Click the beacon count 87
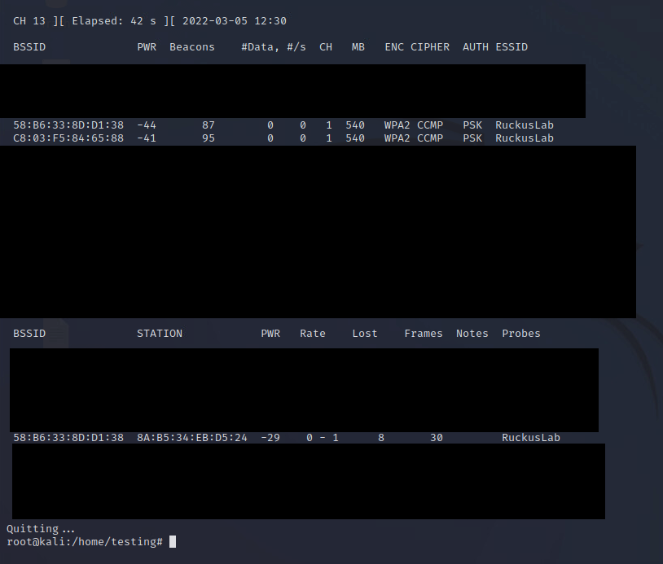 coord(209,125)
